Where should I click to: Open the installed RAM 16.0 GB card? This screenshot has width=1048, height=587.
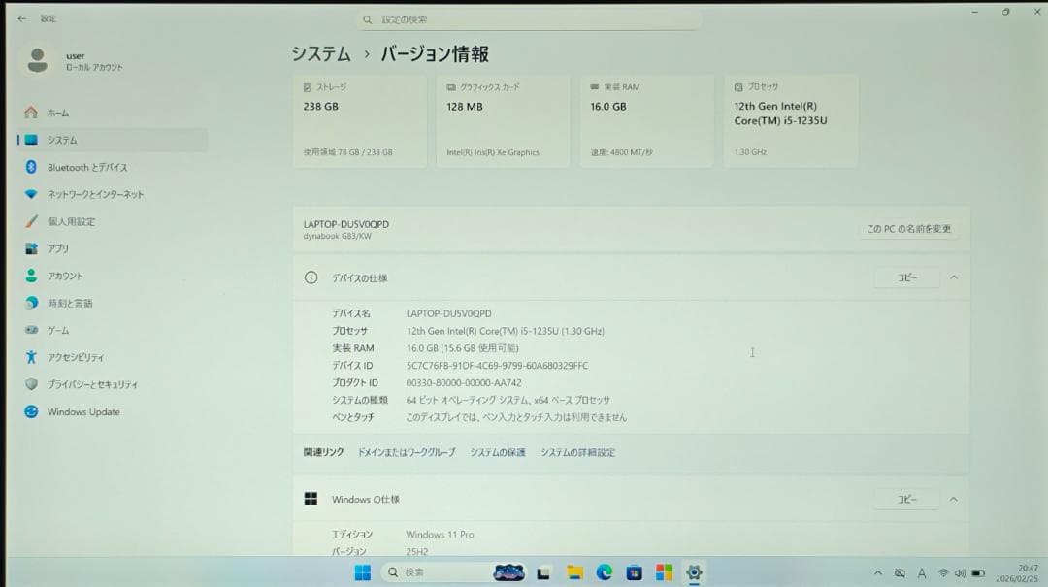[x=646, y=121]
